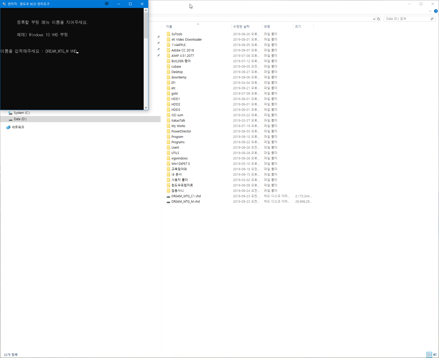This screenshot has width=439, height=358.
Task: Click the PowerDirector folder icon
Action: [x=168, y=131]
